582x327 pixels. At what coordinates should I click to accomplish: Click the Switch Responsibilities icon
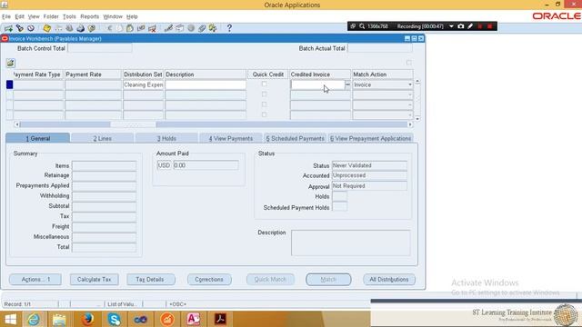pyautogui.click(x=69, y=28)
